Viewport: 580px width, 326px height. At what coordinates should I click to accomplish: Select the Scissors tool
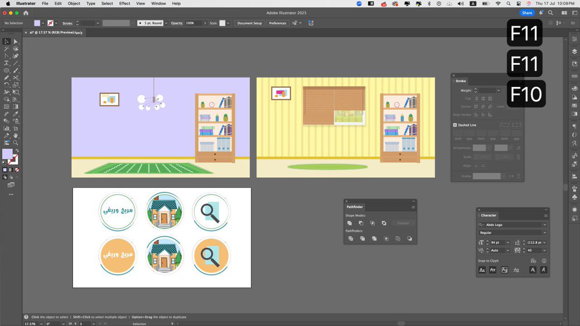pyautogui.click(x=15, y=77)
